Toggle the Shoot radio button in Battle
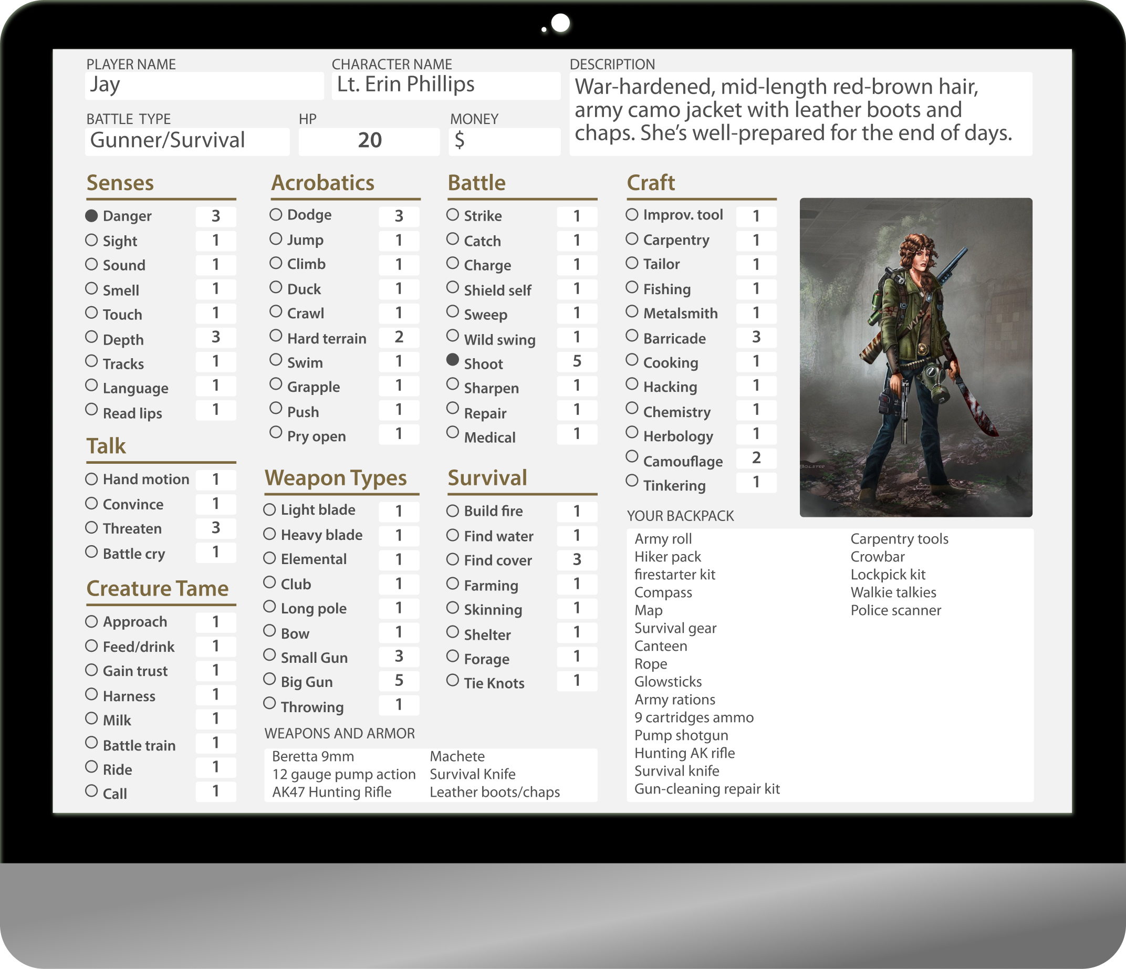 pyautogui.click(x=452, y=360)
